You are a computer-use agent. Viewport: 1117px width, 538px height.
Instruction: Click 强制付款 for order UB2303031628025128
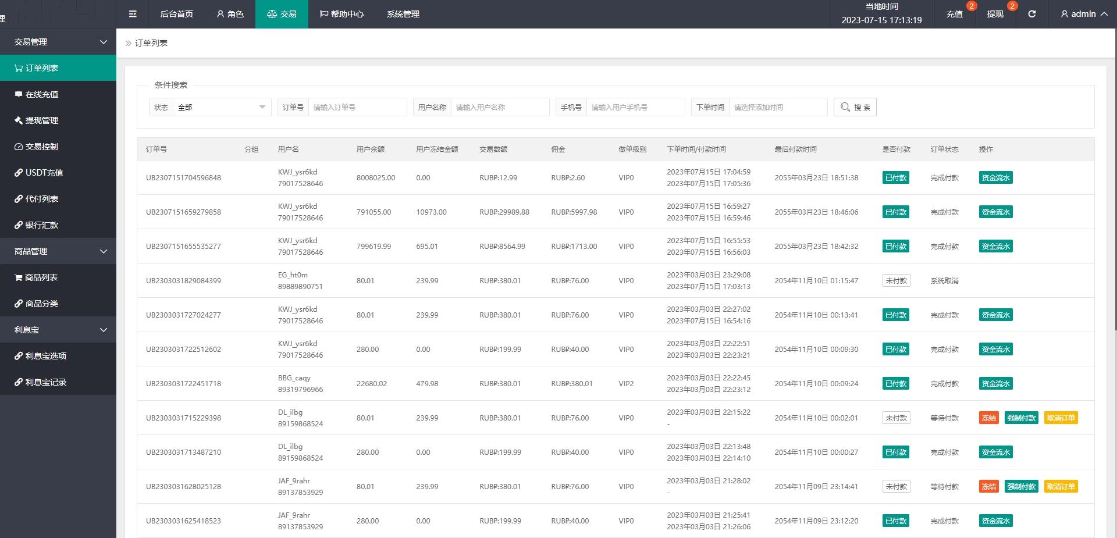click(1021, 487)
